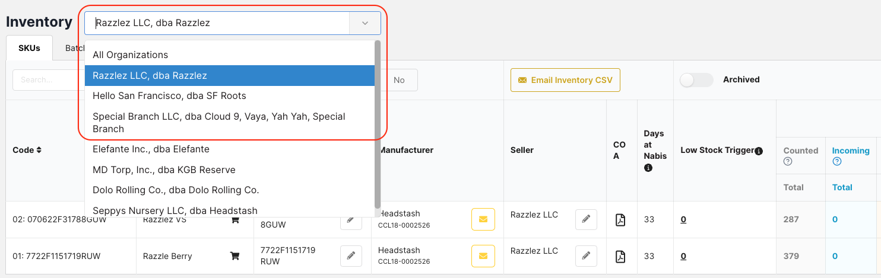Select Elefante Inc., dba Elefante option
This screenshot has width=881, height=278.
(x=151, y=149)
